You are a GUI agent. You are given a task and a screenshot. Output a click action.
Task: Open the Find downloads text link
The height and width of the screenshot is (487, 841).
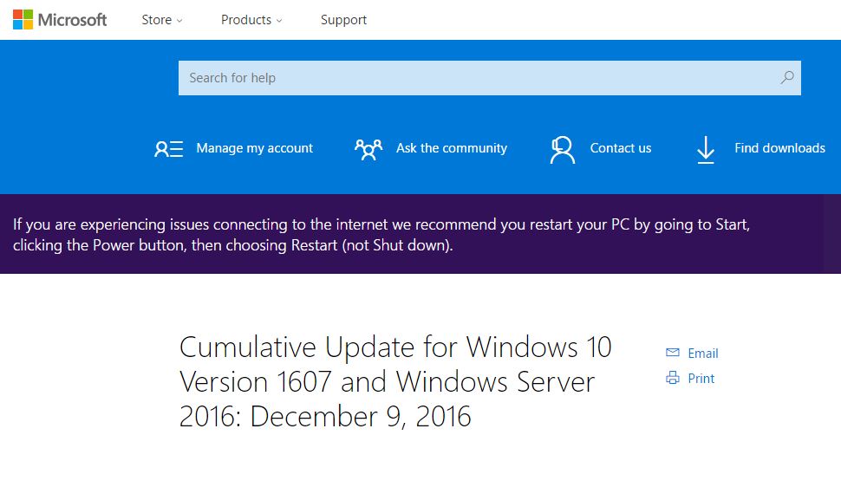[779, 148]
